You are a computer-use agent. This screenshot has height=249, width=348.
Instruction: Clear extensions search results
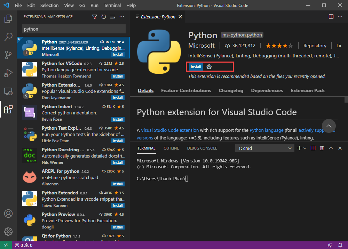click(113, 17)
